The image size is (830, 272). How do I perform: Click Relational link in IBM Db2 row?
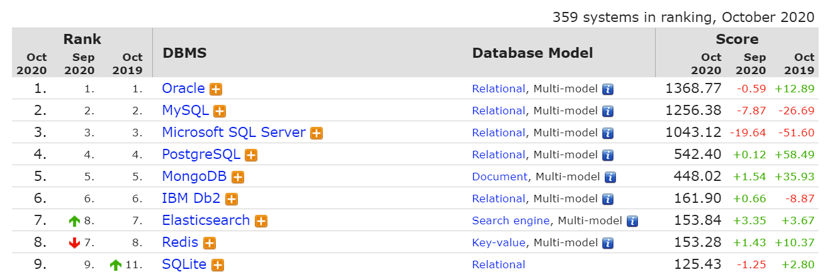click(498, 199)
